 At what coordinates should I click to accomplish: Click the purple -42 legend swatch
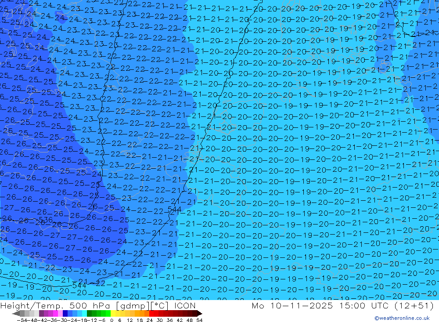coord(41,314)
